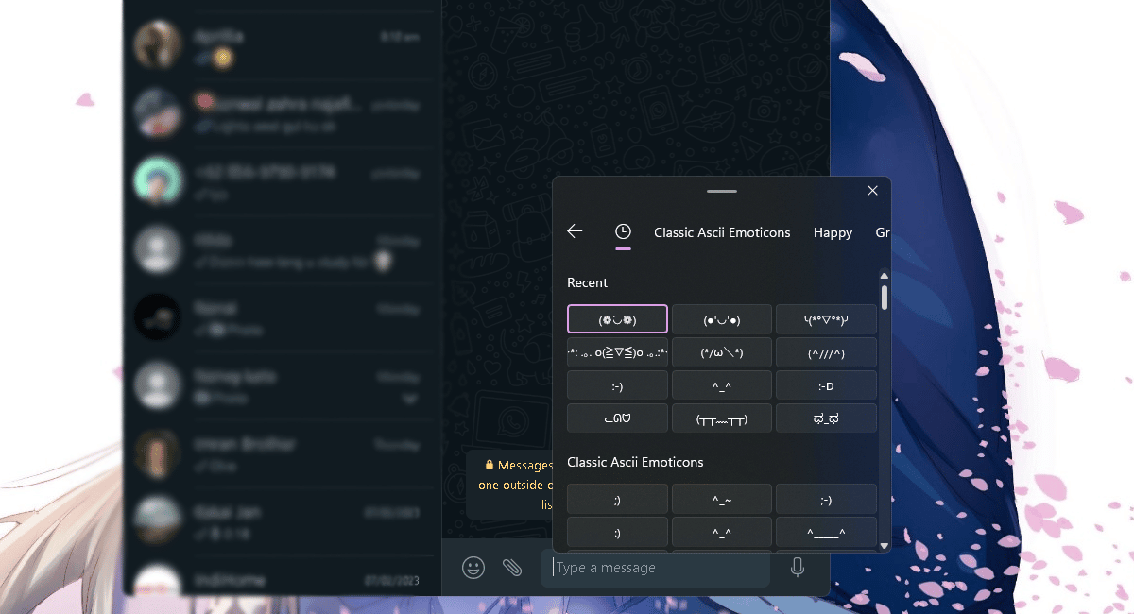The height and width of the screenshot is (614, 1134).
Task: Insert ^_^ from Classic Ascii Emoticons section
Action: [x=722, y=532]
